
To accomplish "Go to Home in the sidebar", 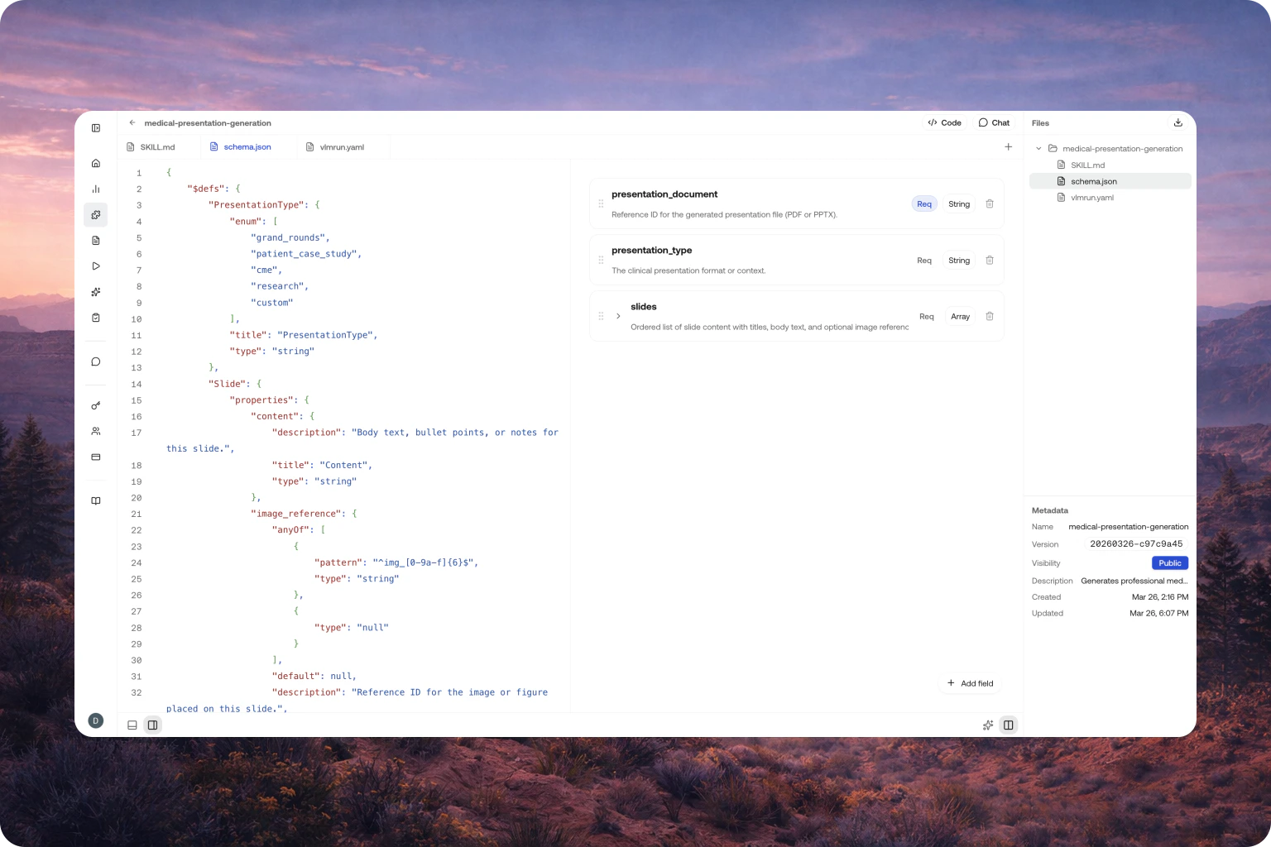I will point(96,163).
